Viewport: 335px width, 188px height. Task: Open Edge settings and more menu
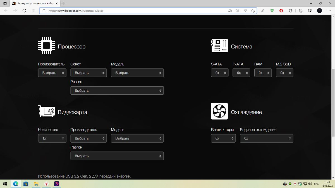click(x=329, y=11)
